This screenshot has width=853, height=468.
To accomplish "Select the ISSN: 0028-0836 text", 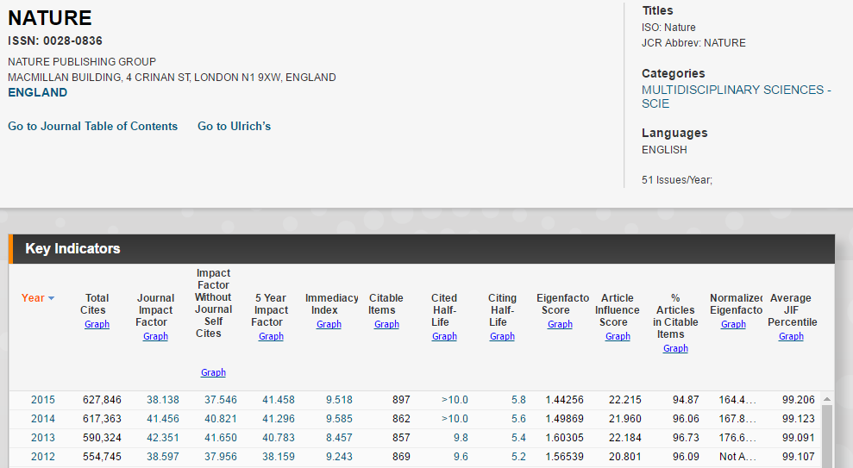I will (x=55, y=41).
